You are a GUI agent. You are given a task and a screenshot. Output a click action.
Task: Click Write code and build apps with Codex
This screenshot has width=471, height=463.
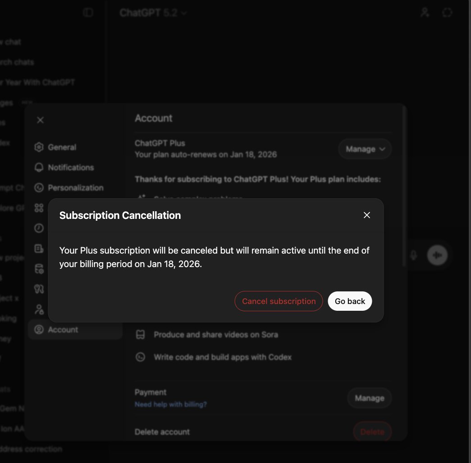tap(223, 357)
